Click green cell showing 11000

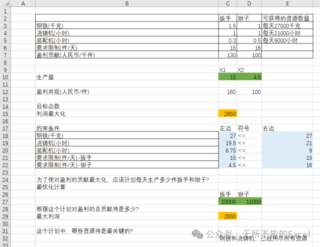[x=249, y=202]
